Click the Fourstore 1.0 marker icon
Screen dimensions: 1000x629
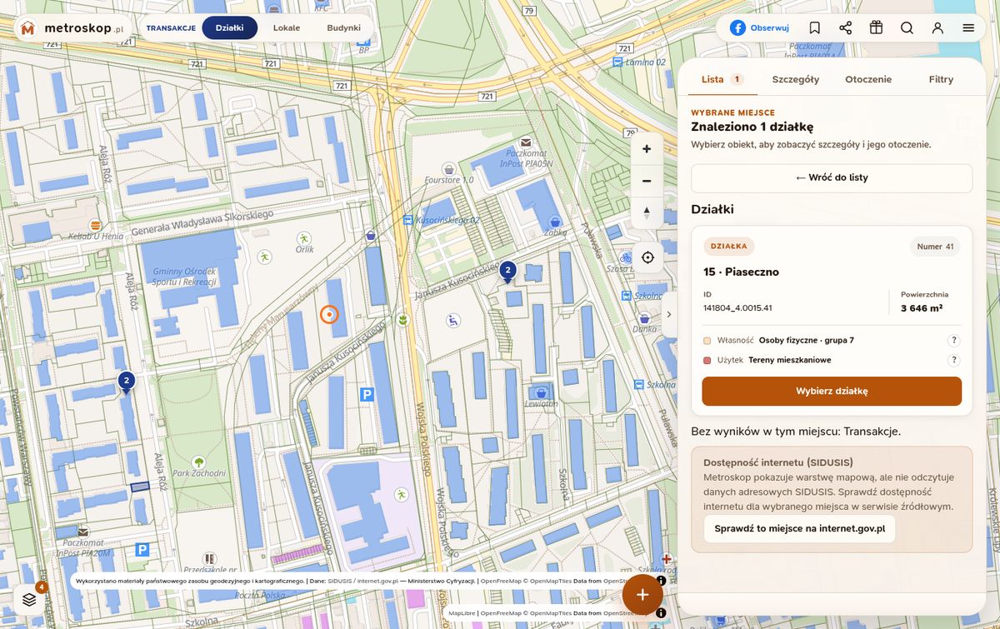448,167
